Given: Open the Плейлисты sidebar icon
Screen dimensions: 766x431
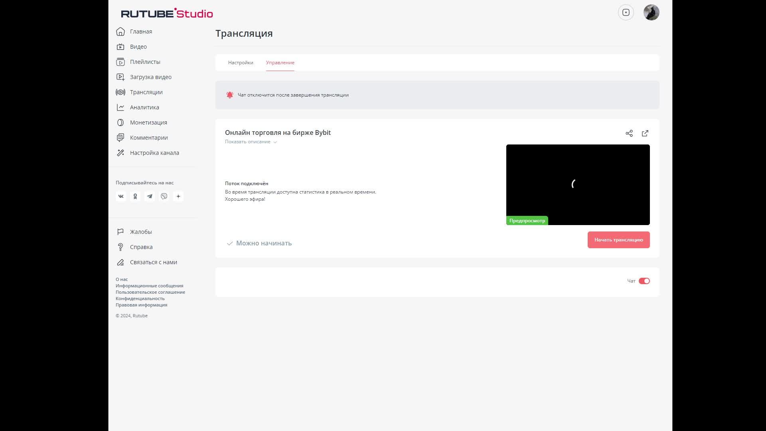Looking at the screenshot, I should (x=120, y=62).
